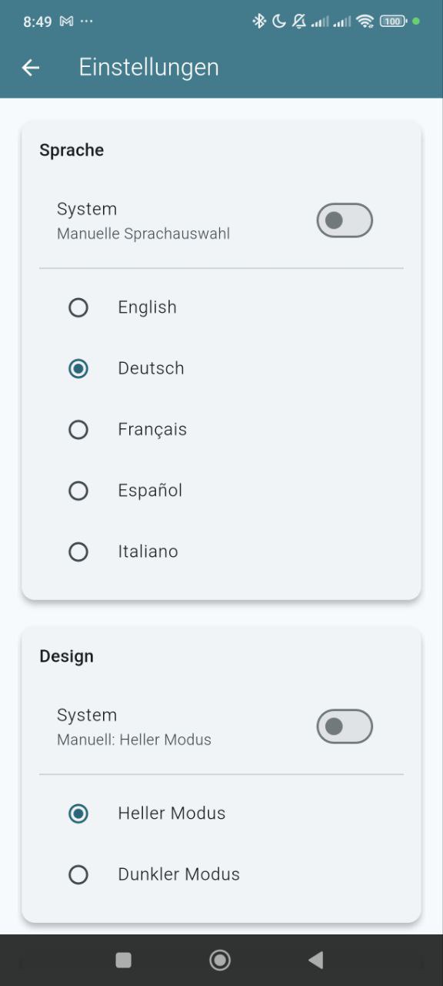Click the back arrow in the top bar
Viewport: 443px width, 986px height.
point(30,68)
